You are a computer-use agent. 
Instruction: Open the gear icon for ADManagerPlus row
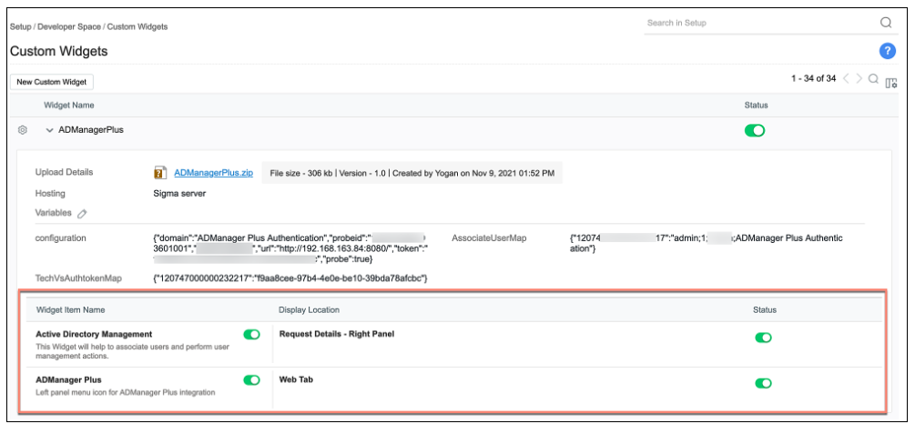[23, 130]
